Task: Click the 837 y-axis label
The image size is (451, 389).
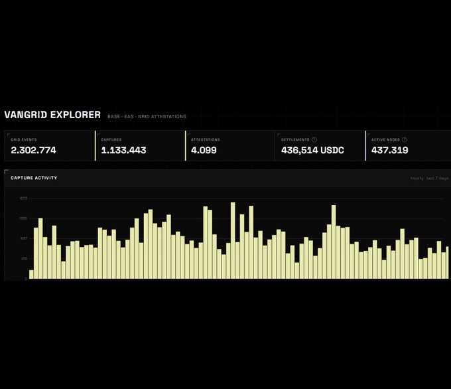Action: click(x=24, y=238)
